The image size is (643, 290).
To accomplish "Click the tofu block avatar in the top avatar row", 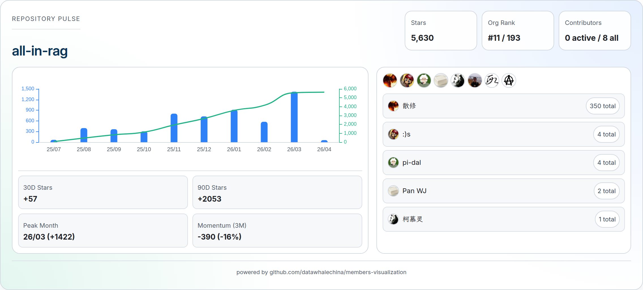I will [441, 80].
